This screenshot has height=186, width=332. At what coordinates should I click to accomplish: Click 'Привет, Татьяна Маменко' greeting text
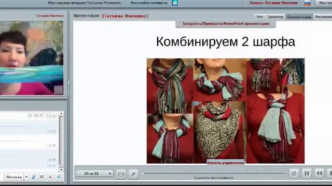pos(274,3)
